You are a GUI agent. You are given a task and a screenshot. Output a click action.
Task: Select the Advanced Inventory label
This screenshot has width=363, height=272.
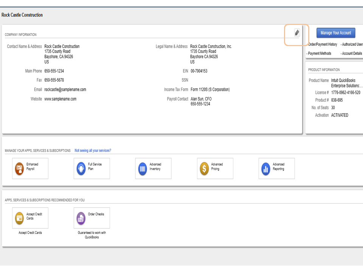(x=155, y=167)
